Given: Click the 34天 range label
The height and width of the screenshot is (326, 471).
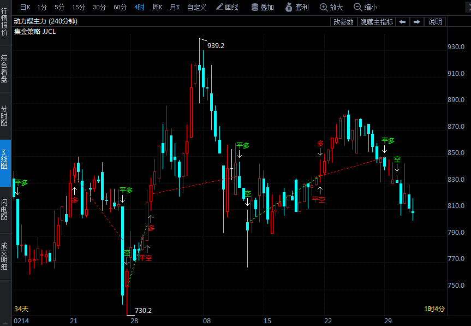Looking at the screenshot, I should (21, 309).
